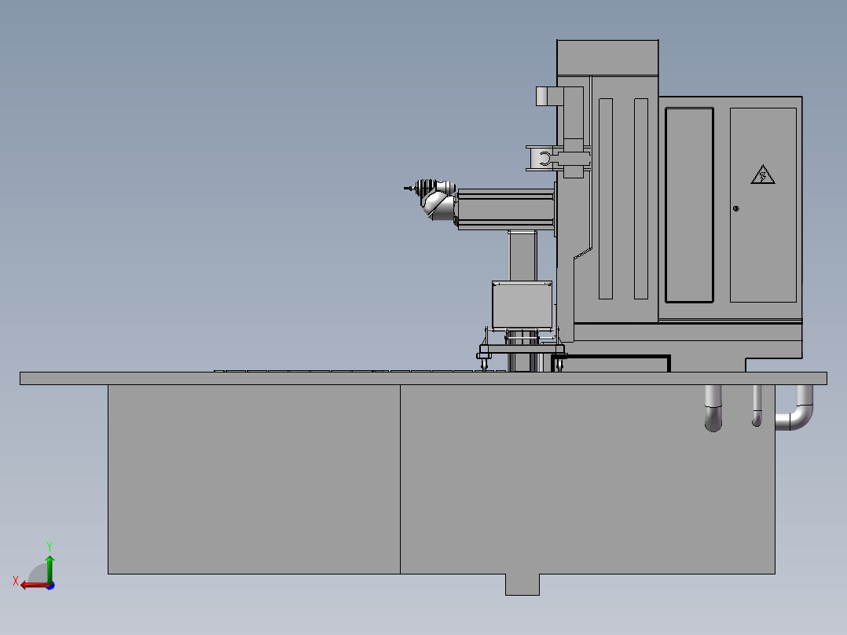Viewport: 847px width, 635px height.
Task: Select the thick straight pipe under the table
Action: click(x=713, y=408)
